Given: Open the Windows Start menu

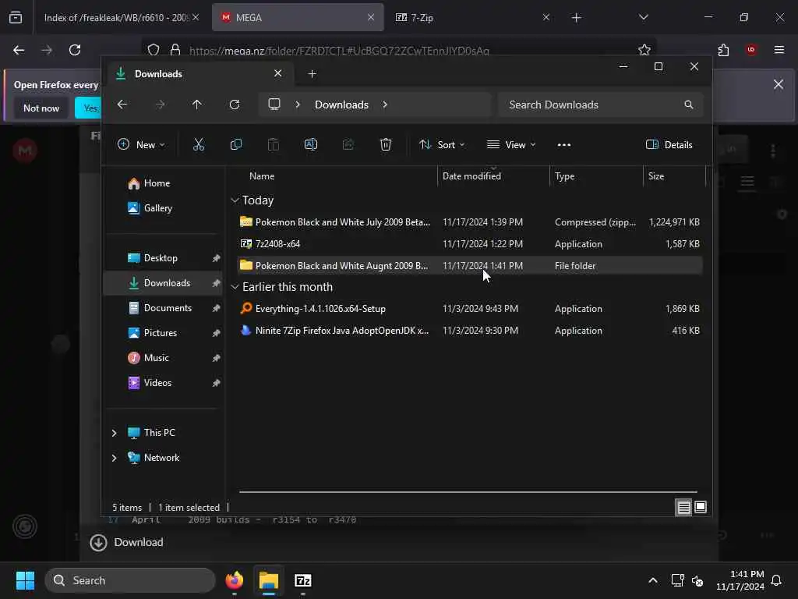Looking at the screenshot, I should 25,580.
